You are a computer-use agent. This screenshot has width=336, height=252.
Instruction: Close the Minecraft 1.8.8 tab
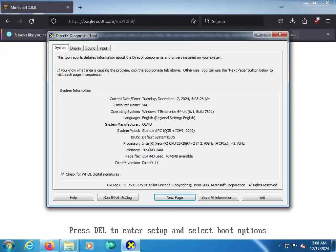click(68, 7)
